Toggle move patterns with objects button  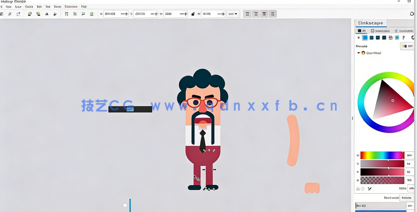coord(273,14)
